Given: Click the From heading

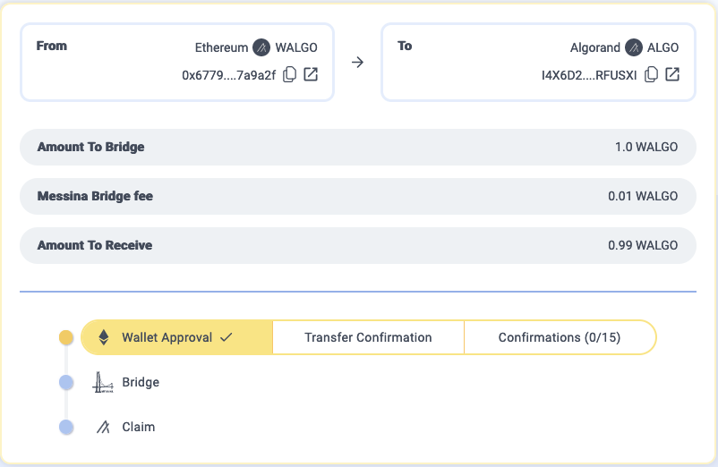Looking at the screenshot, I should (x=52, y=46).
